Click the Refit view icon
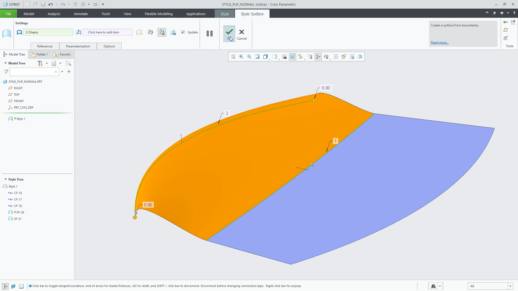 click(x=233, y=57)
